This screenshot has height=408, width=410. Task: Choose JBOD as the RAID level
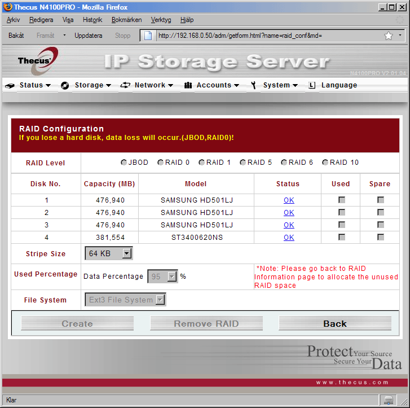pyautogui.click(x=124, y=163)
